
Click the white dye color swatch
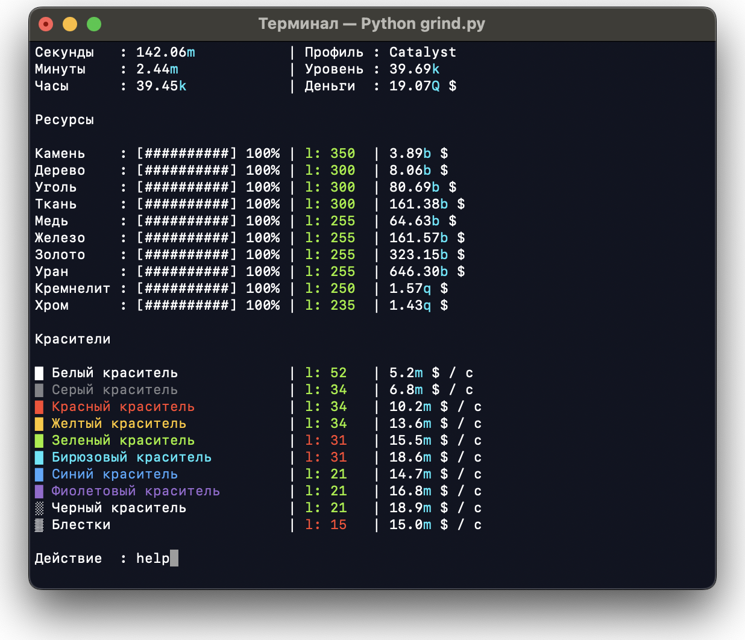pos(39,373)
